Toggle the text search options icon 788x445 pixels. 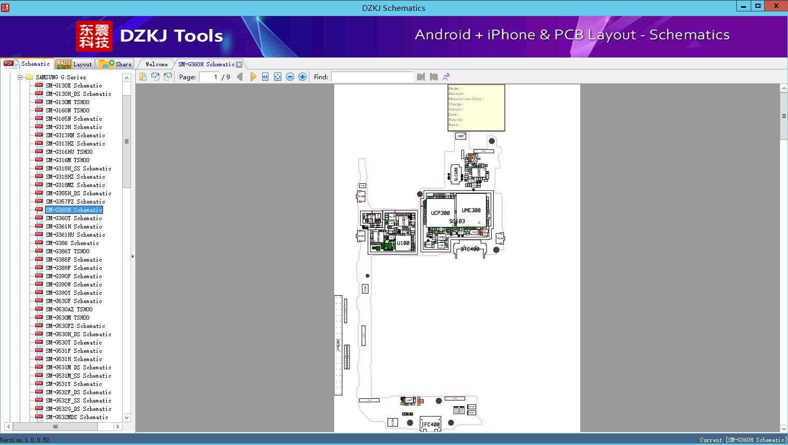pos(446,77)
